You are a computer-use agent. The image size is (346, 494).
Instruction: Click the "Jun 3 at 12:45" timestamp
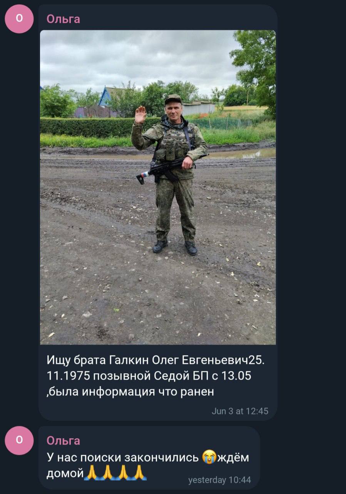(x=240, y=411)
